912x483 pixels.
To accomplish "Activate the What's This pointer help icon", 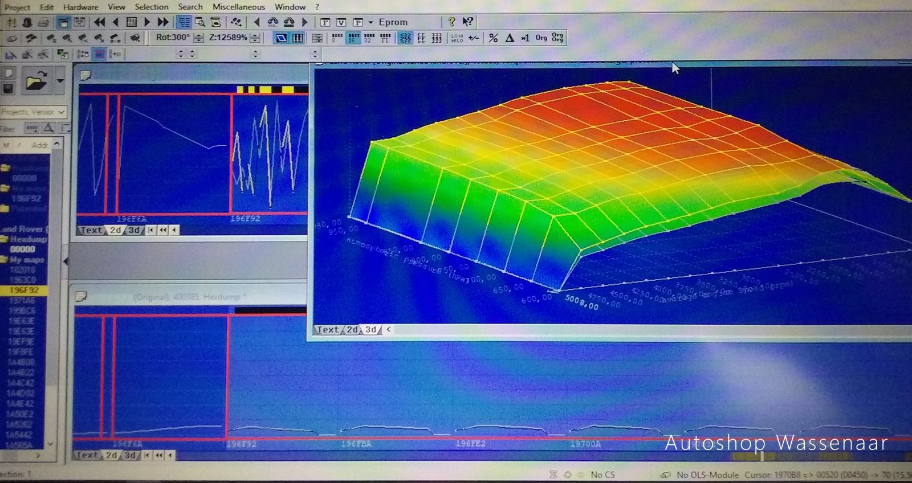I will click(468, 22).
